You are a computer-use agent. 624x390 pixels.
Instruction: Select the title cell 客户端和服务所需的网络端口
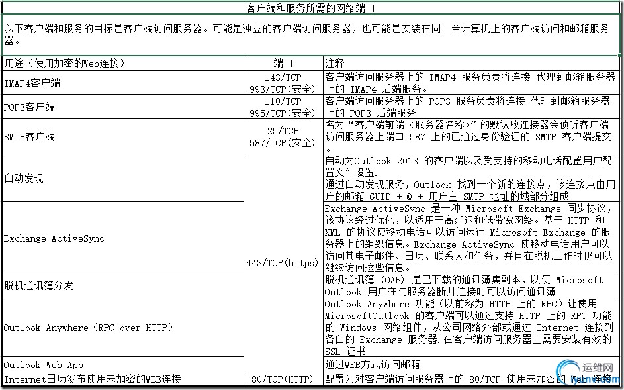[x=311, y=7]
